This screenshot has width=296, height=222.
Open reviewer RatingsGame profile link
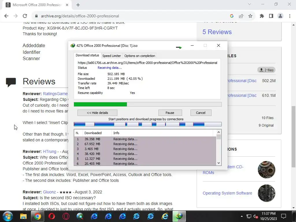click(x=55, y=94)
